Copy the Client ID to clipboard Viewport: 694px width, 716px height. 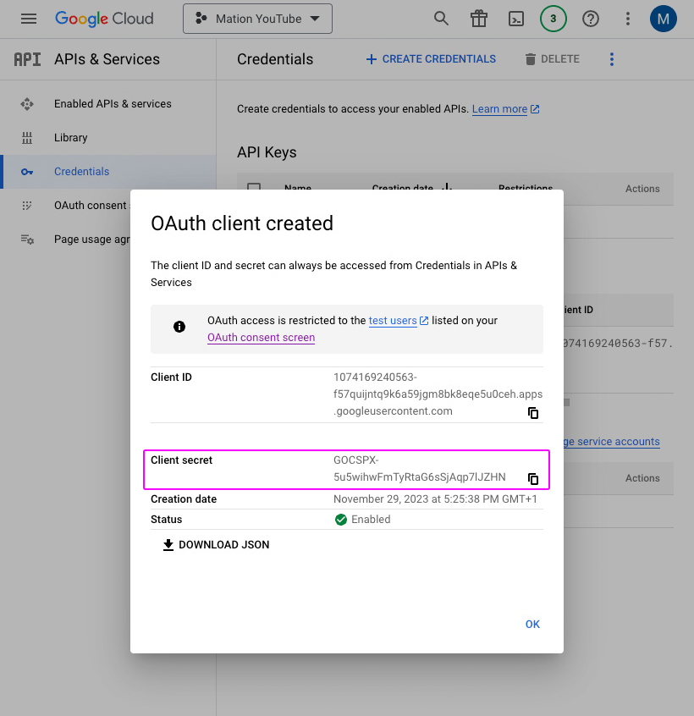point(533,413)
